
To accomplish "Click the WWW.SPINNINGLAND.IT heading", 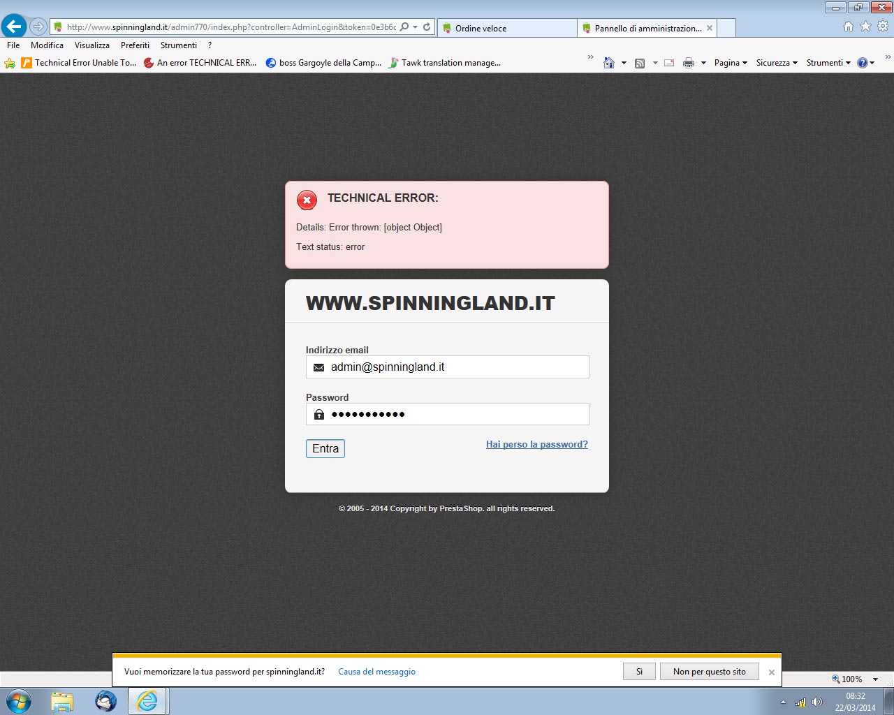I will click(x=430, y=303).
